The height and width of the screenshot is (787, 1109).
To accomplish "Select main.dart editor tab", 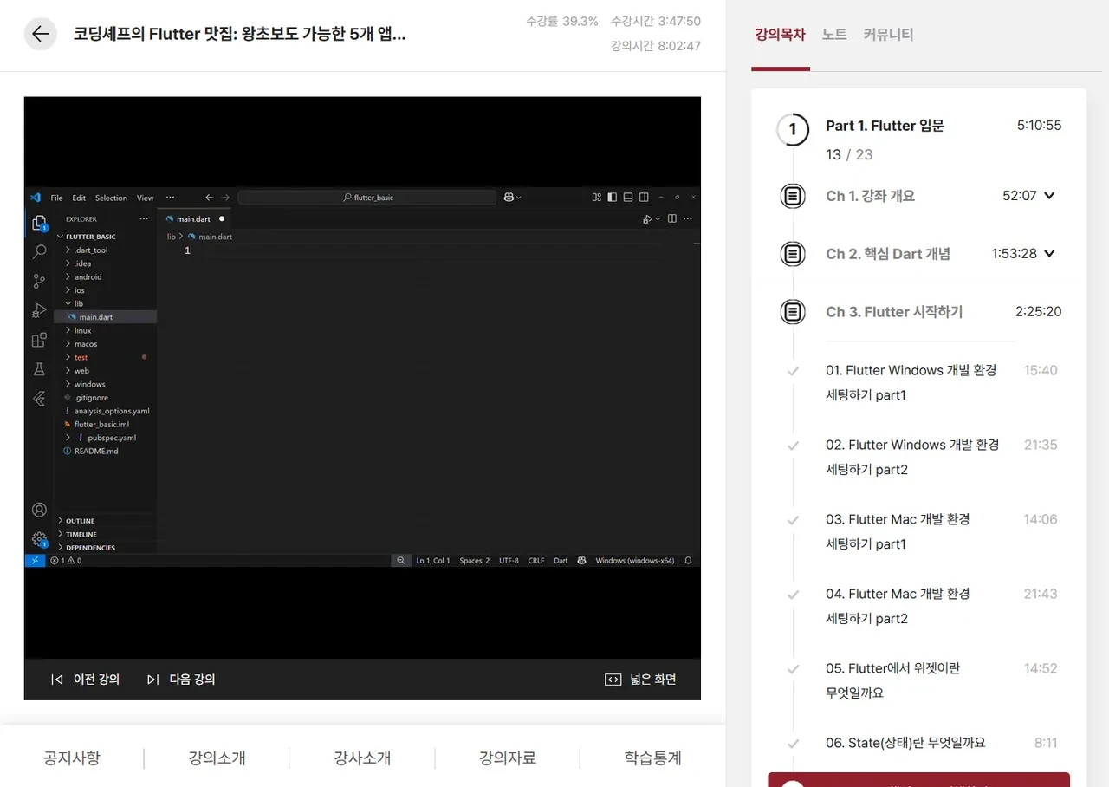I will [194, 219].
